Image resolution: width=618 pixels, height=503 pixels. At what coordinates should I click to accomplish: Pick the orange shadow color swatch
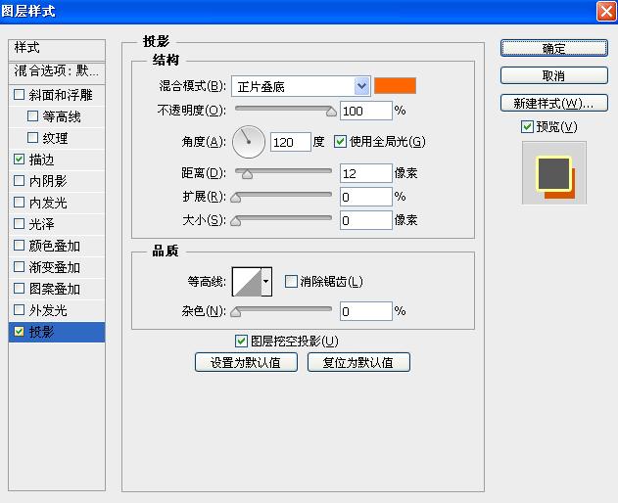pos(395,86)
